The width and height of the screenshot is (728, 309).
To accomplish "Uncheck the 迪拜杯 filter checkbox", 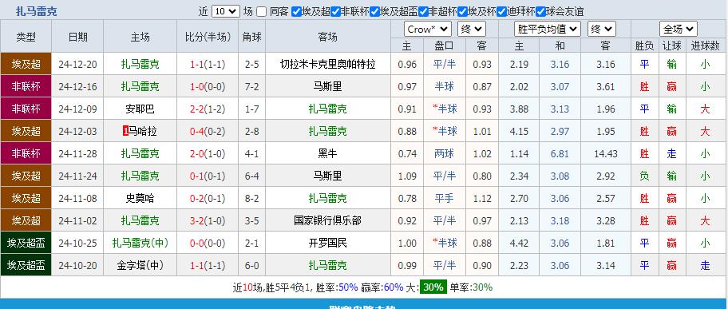I will 501,12.
